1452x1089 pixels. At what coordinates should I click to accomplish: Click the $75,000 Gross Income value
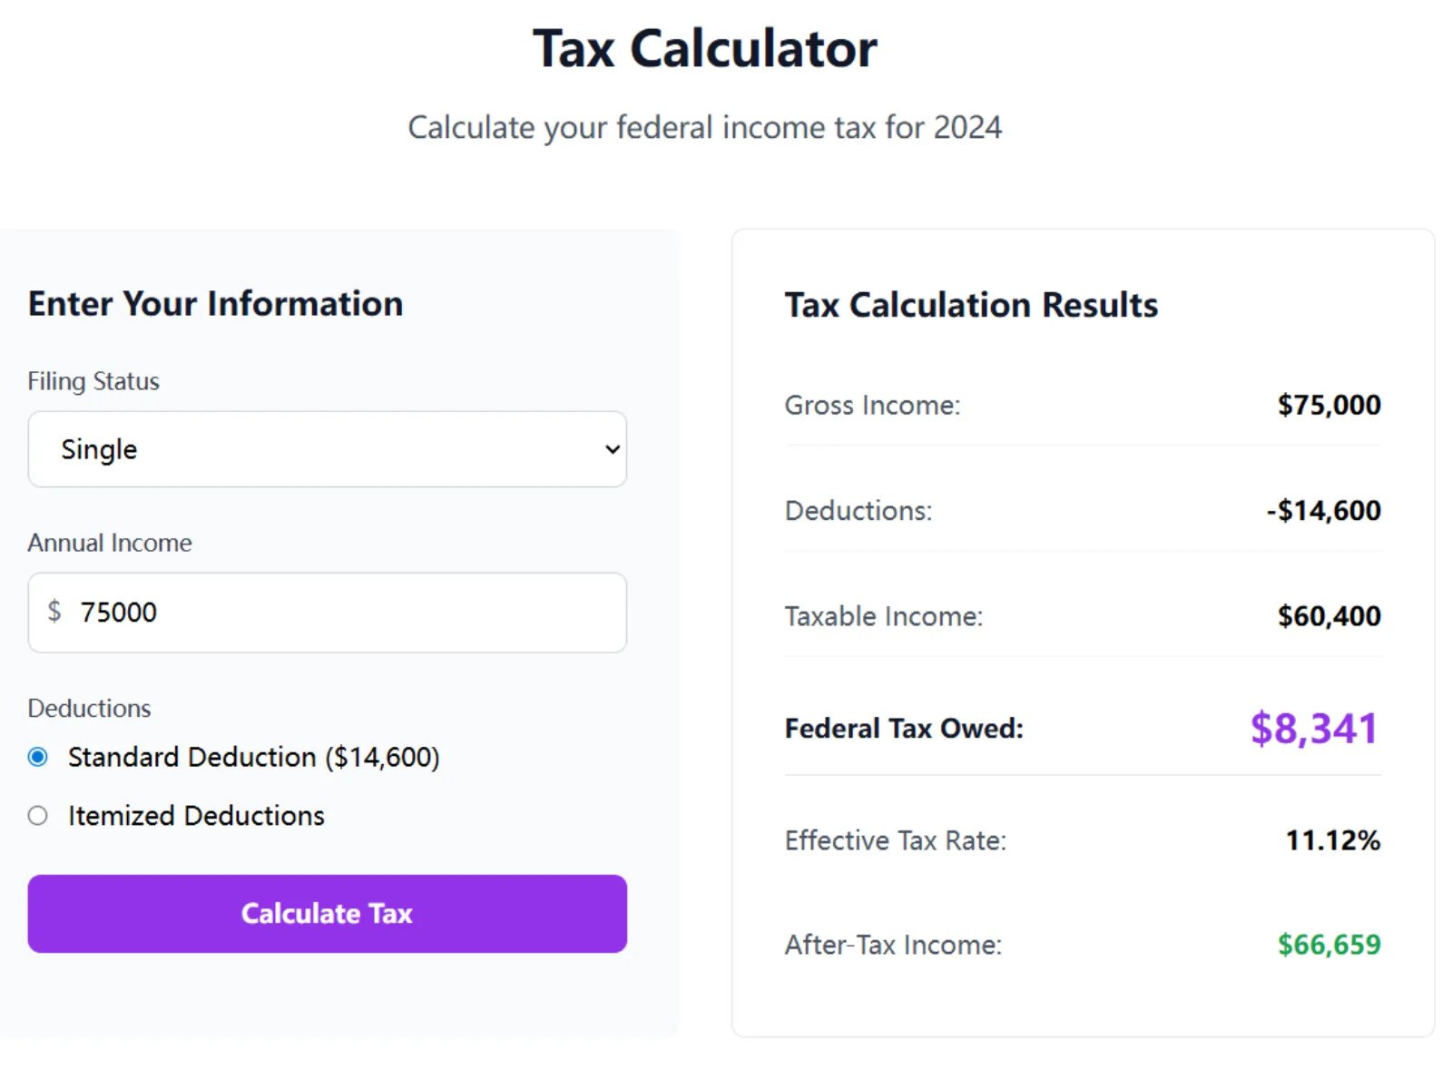point(1329,405)
